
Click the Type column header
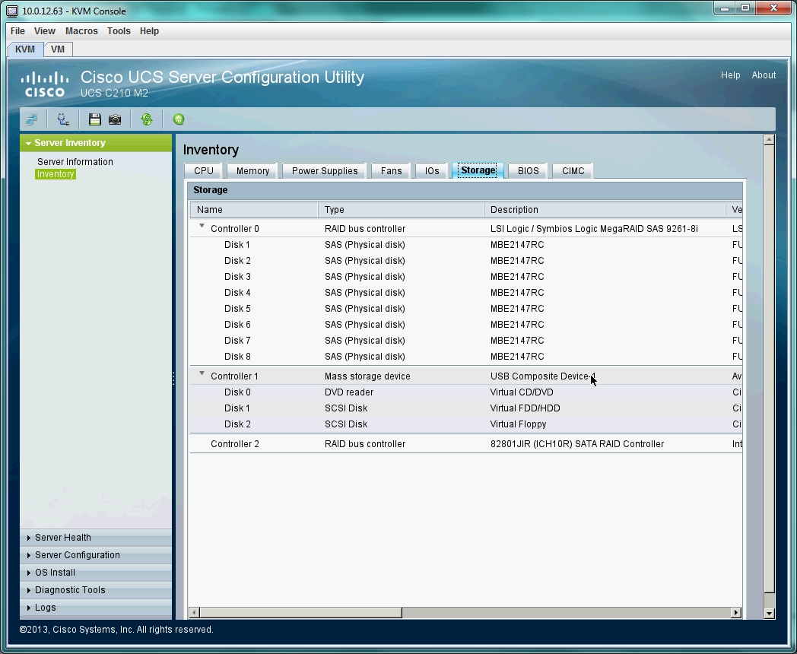coord(401,209)
